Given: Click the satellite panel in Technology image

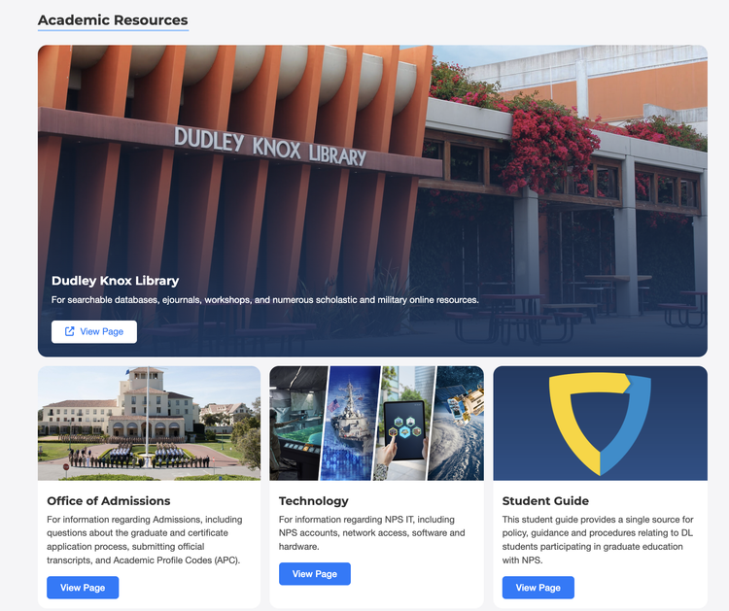Looking at the screenshot, I should [x=456, y=424].
